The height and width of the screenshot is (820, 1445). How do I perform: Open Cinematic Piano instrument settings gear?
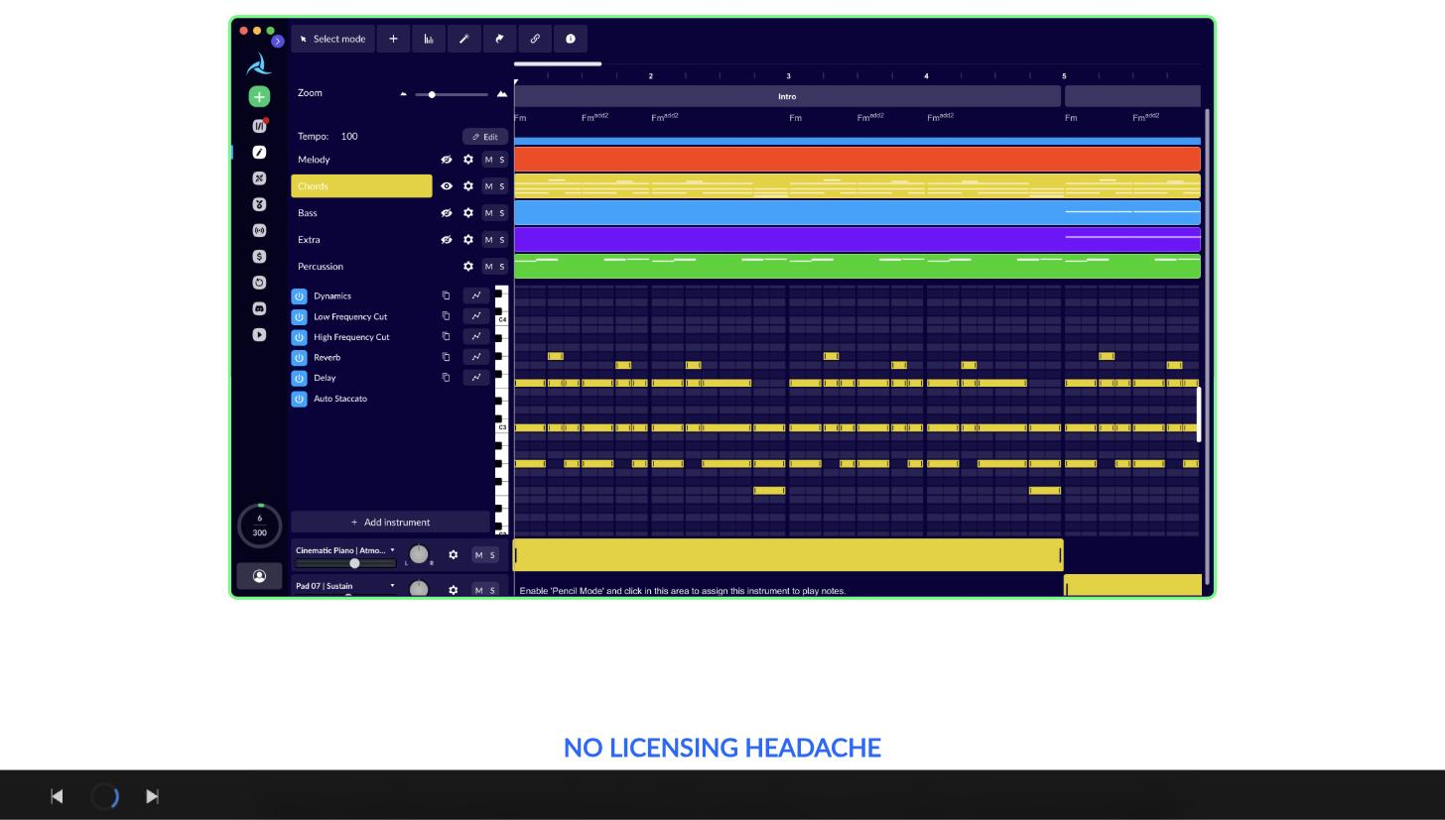454,555
